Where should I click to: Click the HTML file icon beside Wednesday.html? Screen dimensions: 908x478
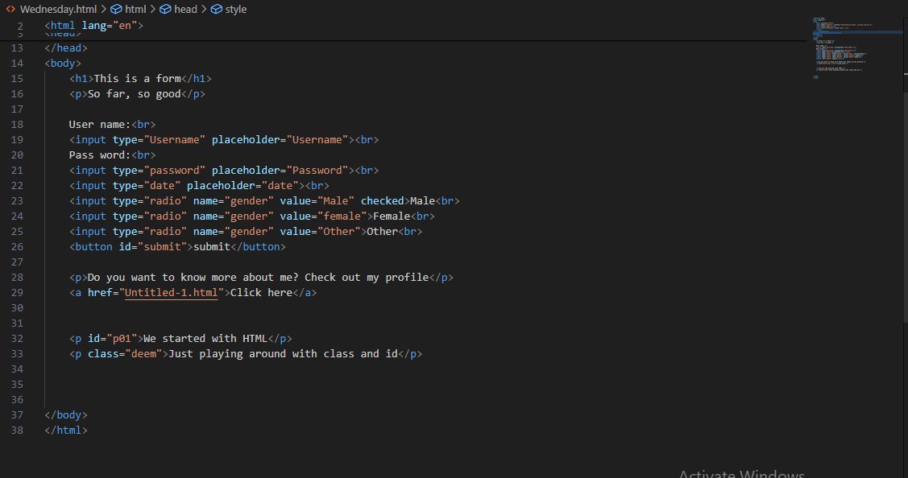pos(12,9)
